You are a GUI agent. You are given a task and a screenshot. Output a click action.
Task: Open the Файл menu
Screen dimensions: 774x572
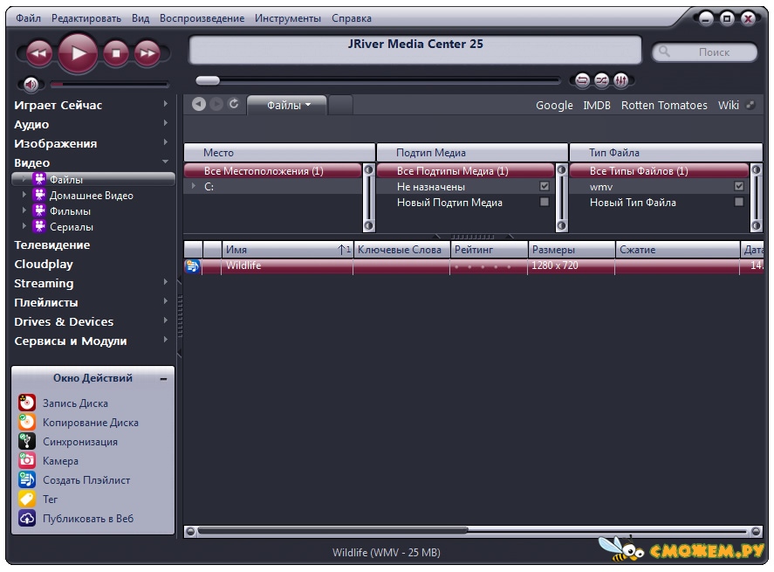point(28,18)
